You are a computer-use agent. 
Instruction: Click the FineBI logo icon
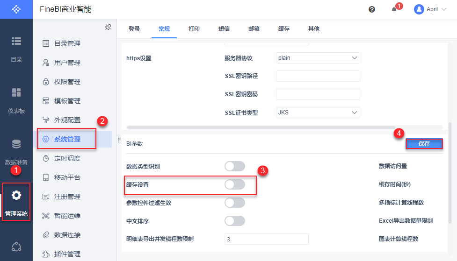[x=16, y=9]
